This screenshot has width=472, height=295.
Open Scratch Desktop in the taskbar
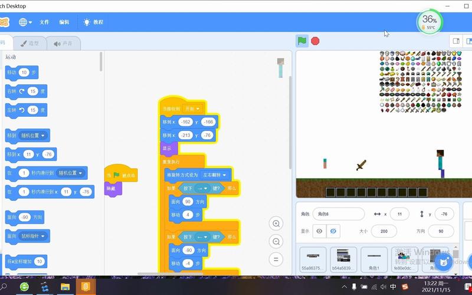tap(86, 287)
